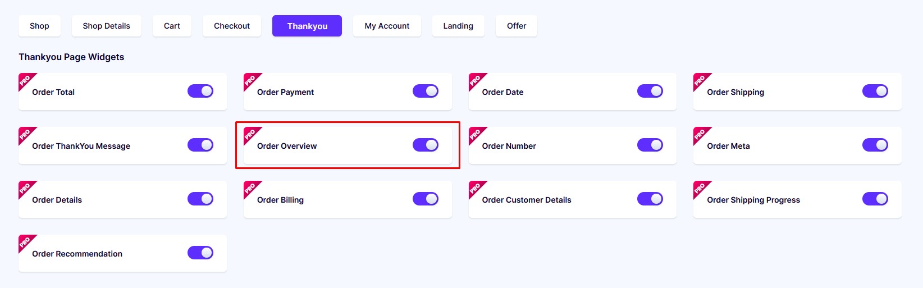Go to the Landing tab

coord(458,26)
